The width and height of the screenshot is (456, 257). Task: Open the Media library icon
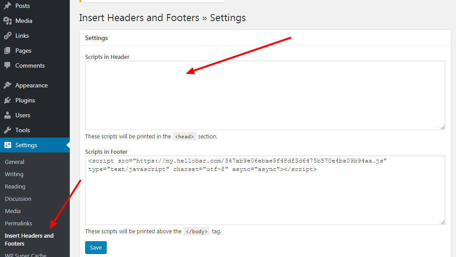(7, 20)
